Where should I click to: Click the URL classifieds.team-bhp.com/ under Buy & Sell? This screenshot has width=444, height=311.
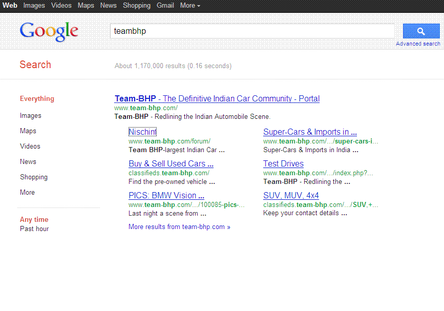169,173
